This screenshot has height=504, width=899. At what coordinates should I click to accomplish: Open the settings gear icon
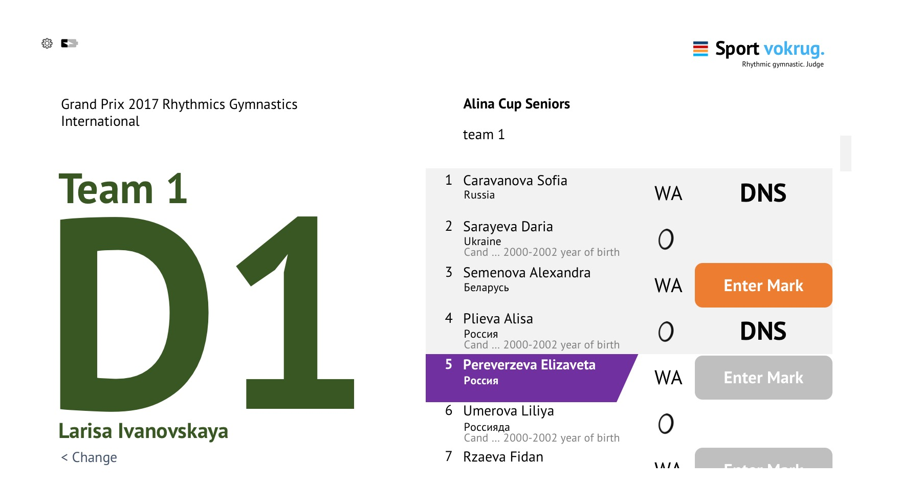[x=47, y=43]
